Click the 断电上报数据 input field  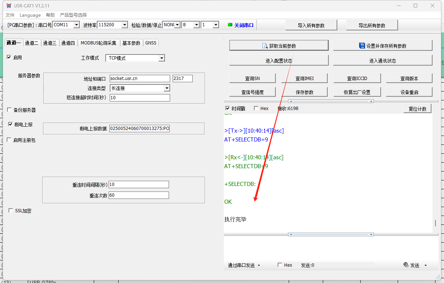point(139,129)
